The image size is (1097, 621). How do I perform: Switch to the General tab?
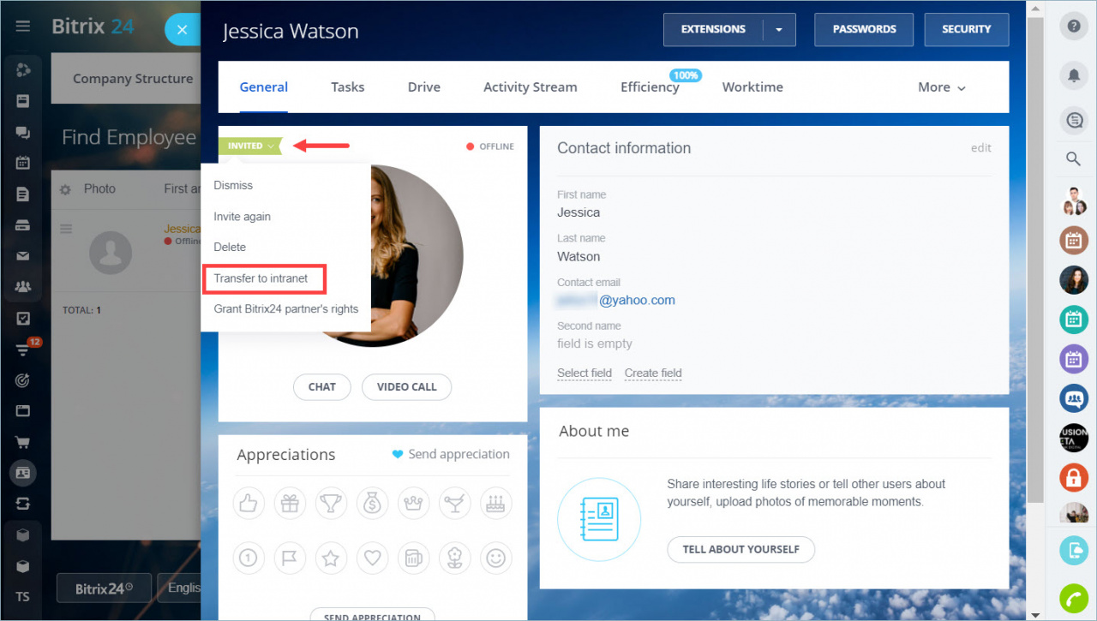click(x=264, y=87)
